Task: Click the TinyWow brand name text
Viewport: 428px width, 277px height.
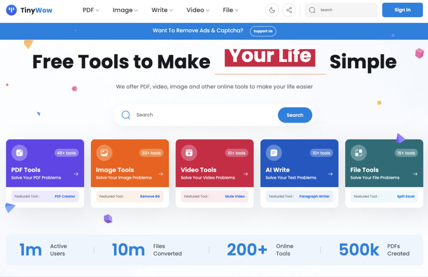Action: point(36,10)
